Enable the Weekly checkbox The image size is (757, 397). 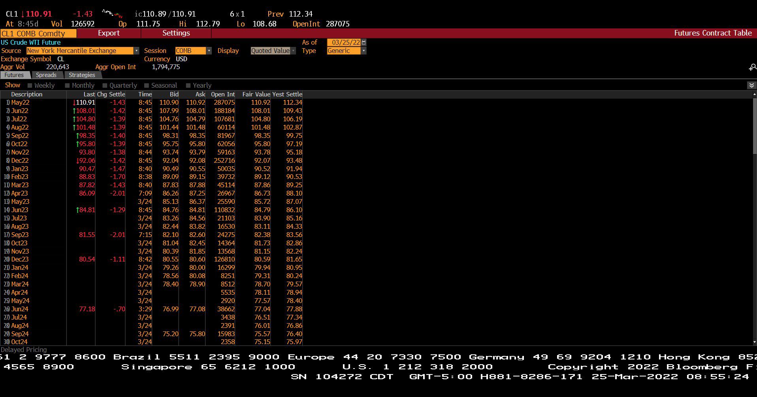coord(30,85)
